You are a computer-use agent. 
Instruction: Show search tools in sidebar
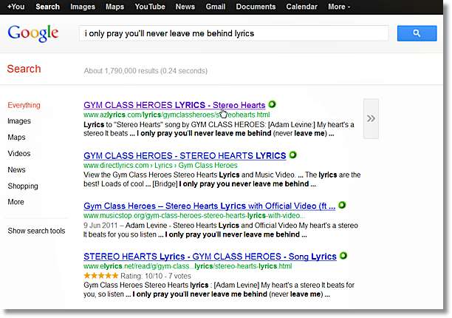pyautogui.click(x=36, y=231)
